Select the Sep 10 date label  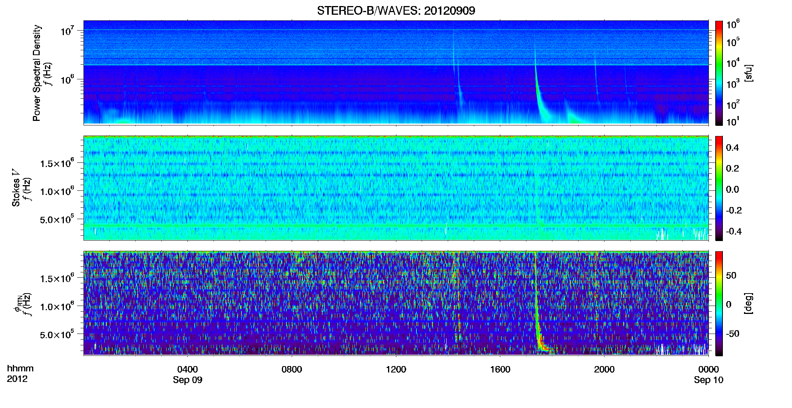(708, 380)
